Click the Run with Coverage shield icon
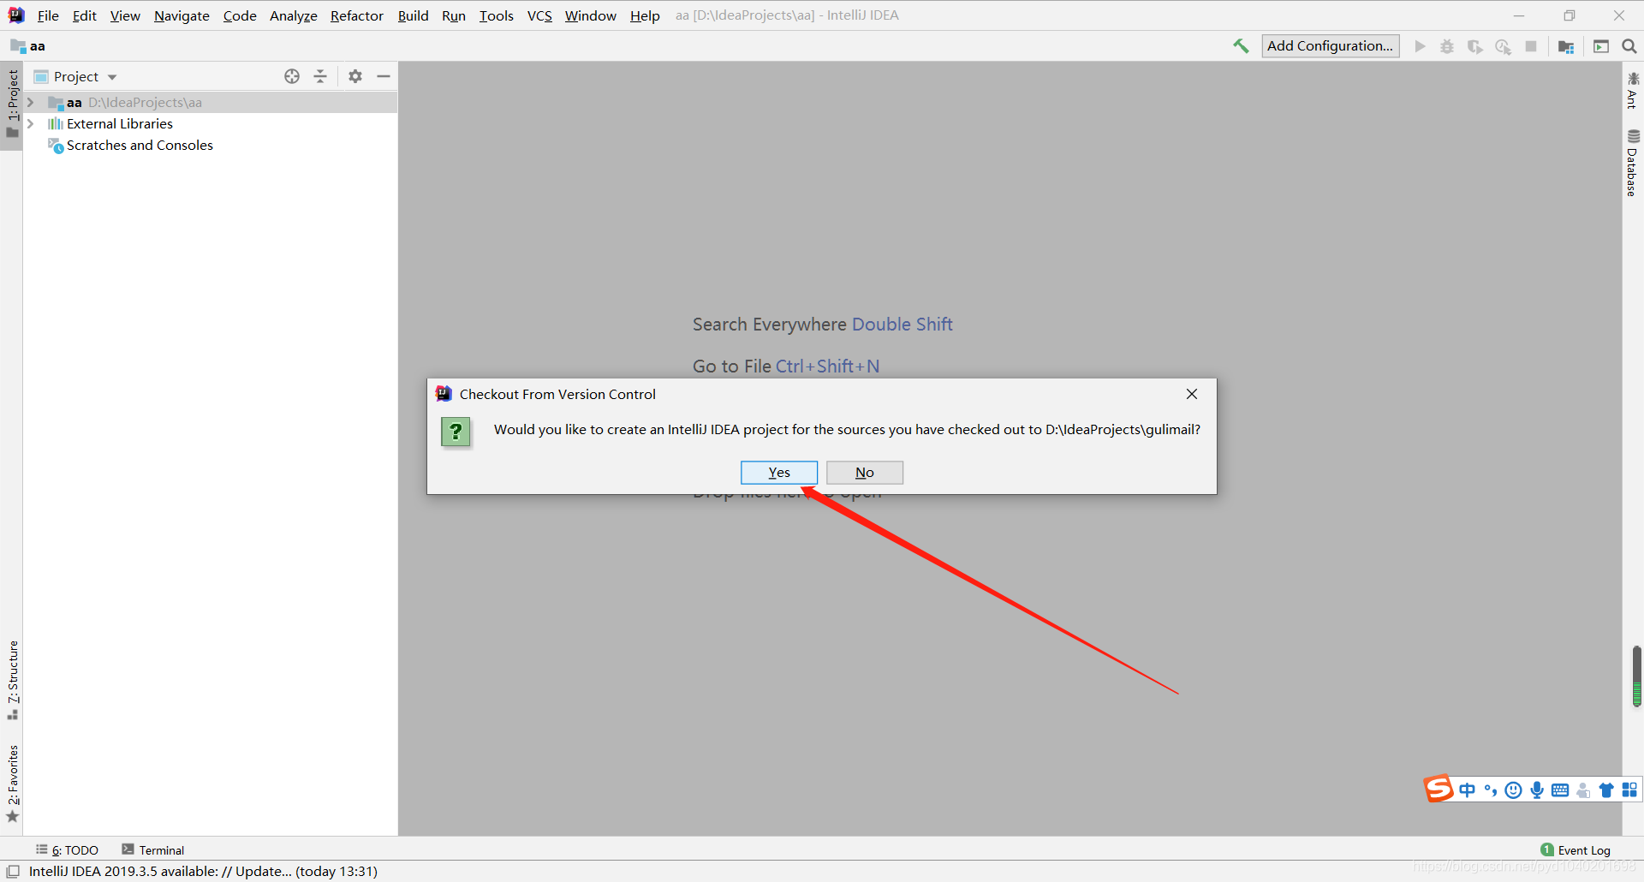The height and width of the screenshot is (882, 1644). click(x=1474, y=46)
